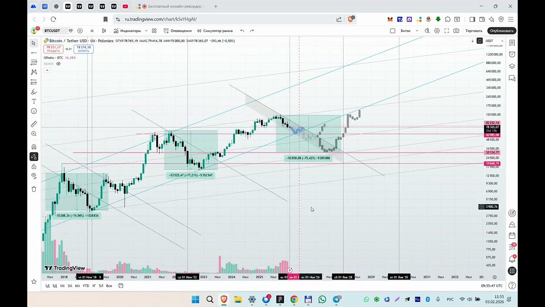Toggle the auto-scale button beside USDT
545x307 pixels.
pyautogui.click(x=479, y=41)
